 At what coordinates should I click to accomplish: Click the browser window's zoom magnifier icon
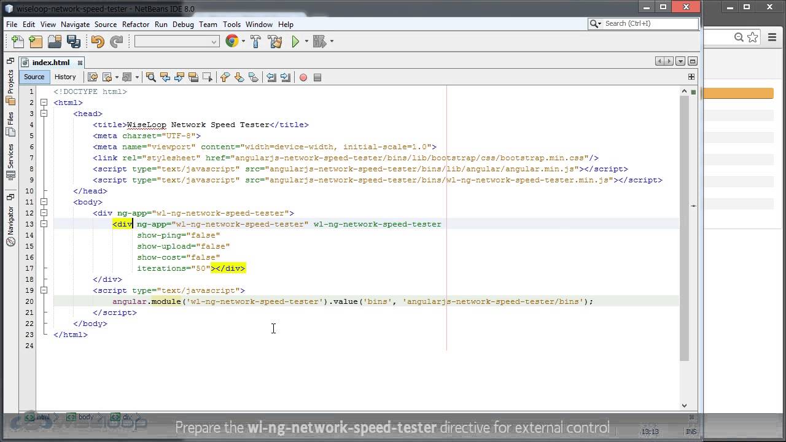[739, 37]
